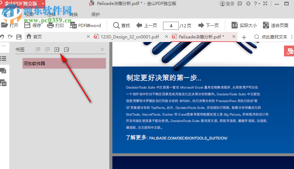Open the thumbnails sidebar icon
Viewport: 294px width, 169px height.
click(x=3, y=71)
